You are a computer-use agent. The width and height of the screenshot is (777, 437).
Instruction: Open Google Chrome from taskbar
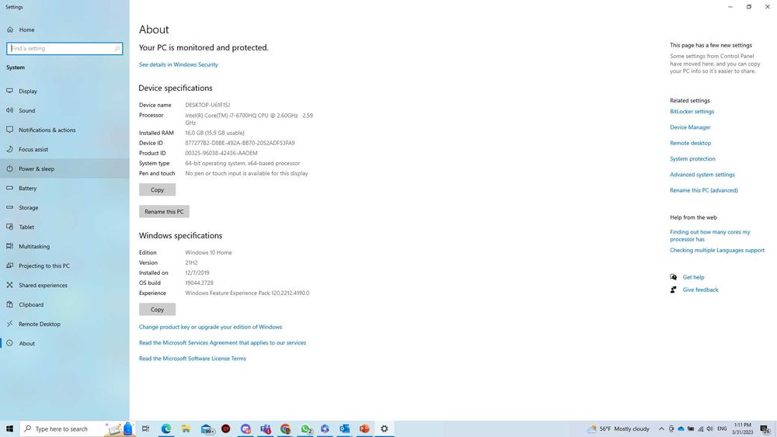click(285, 429)
